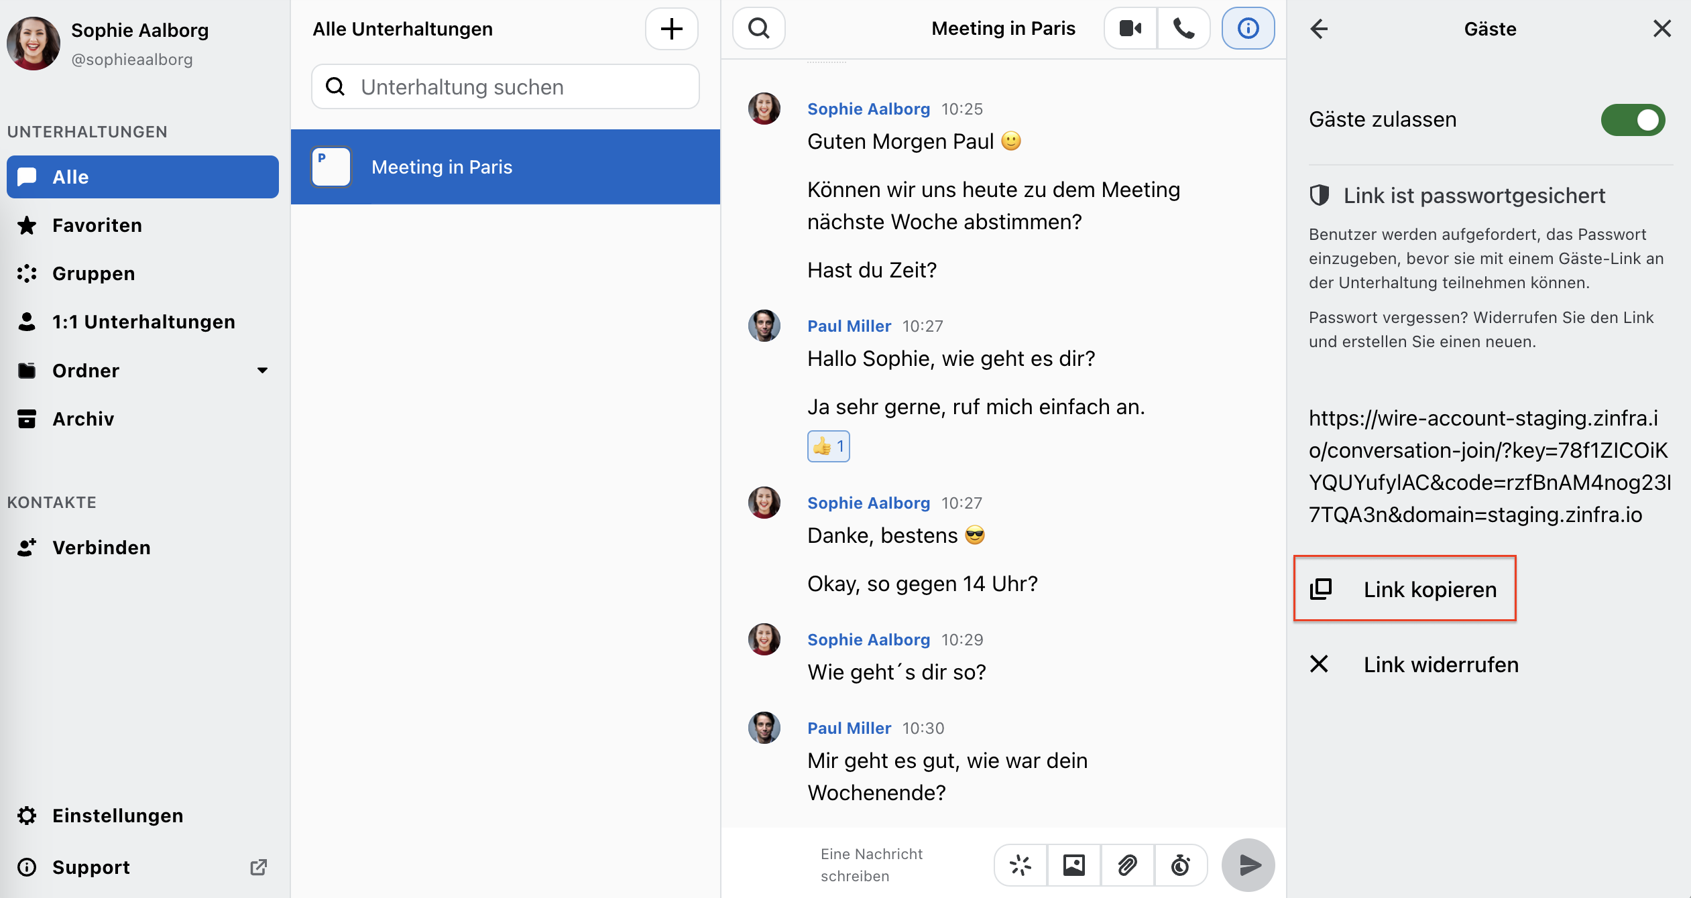Click the speech bubble icon beside Alle
This screenshot has width=1691, height=898.
[x=27, y=177]
